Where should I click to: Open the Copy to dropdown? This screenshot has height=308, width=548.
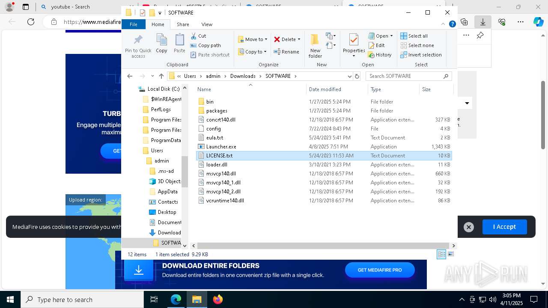pos(252,52)
